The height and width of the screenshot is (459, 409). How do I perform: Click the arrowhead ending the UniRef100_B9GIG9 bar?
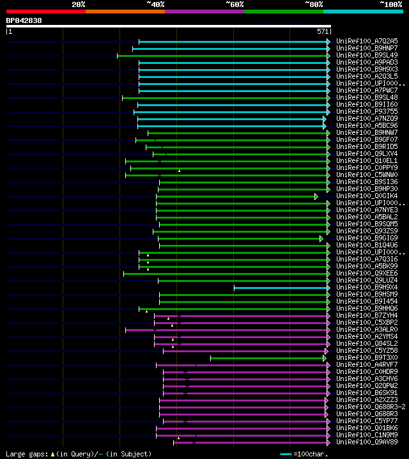[x=321, y=239]
